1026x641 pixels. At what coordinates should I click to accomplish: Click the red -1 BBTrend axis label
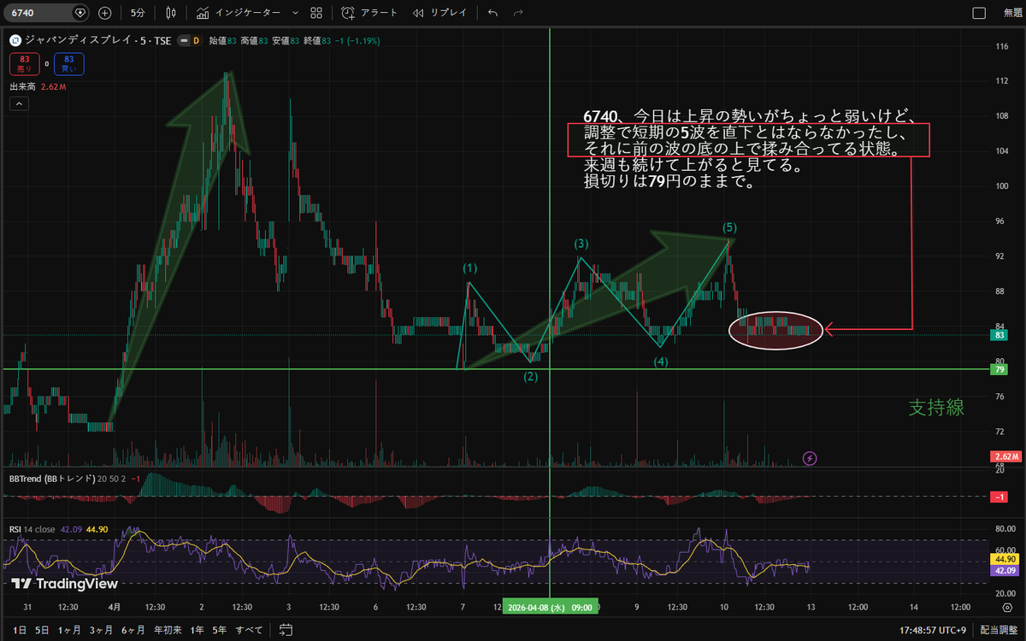(999, 497)
